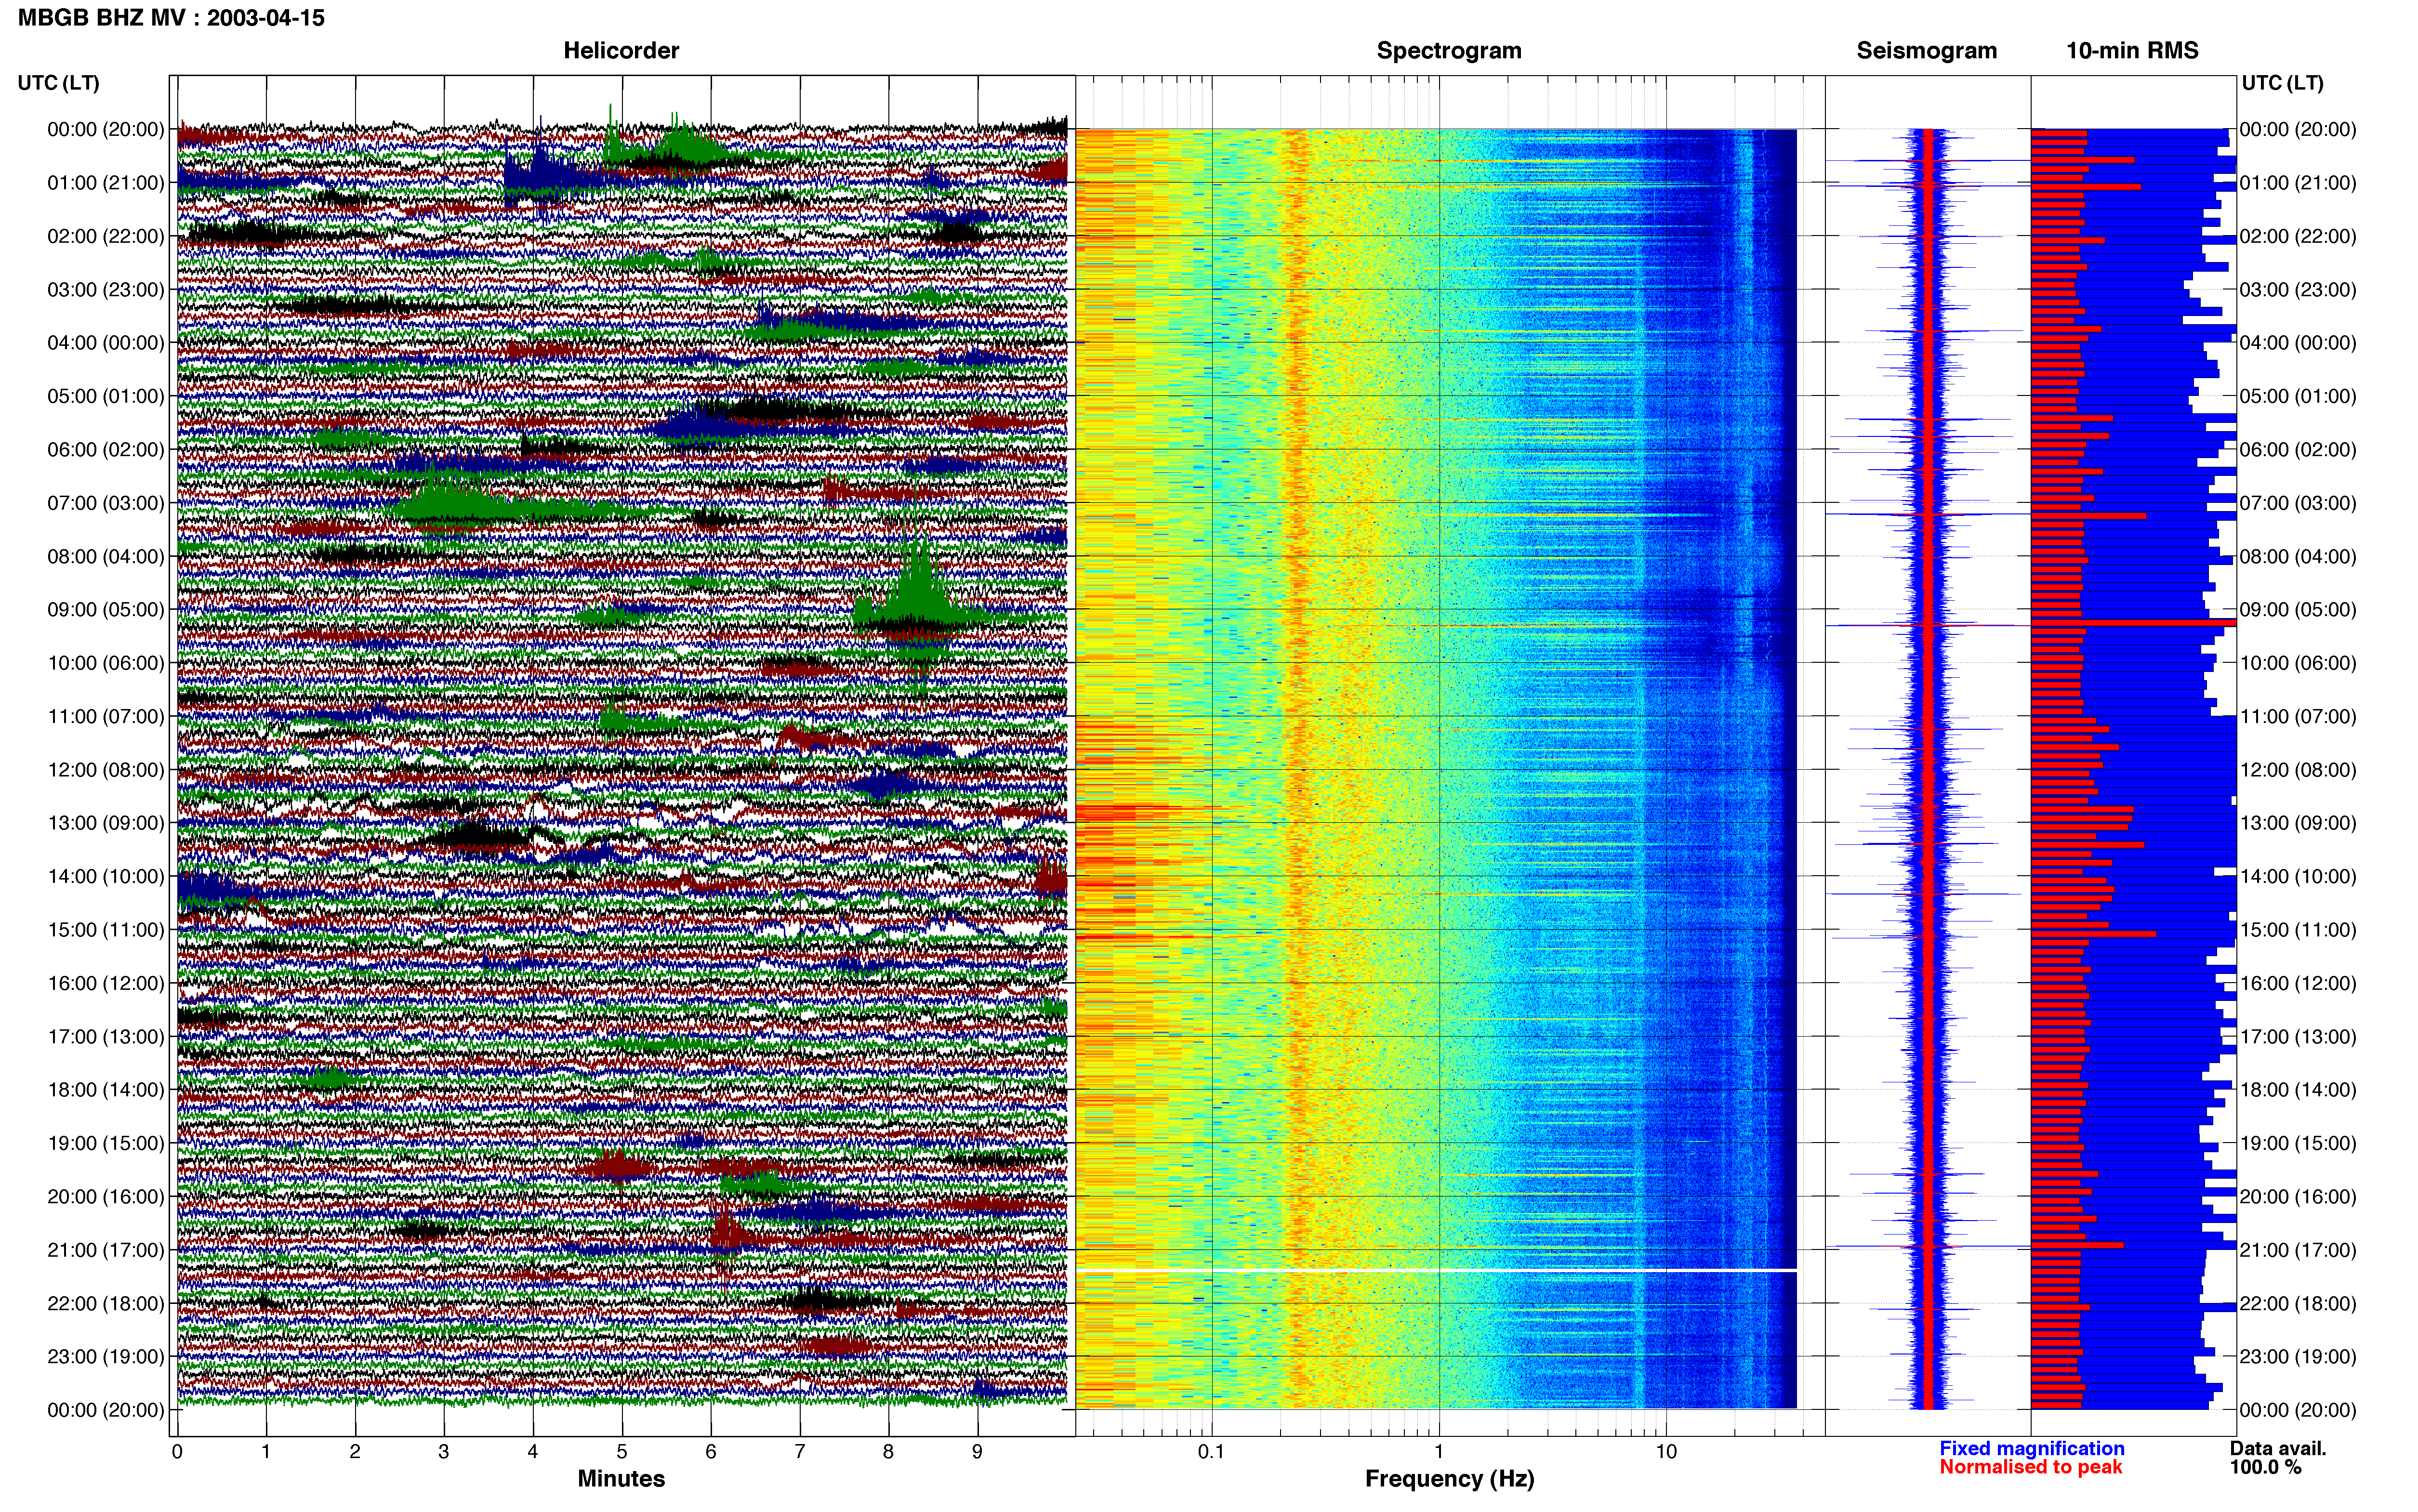Click the '0.1' frequency tick label
Viewport: 2418px width, 1512px height.
coord(1211,1452)
